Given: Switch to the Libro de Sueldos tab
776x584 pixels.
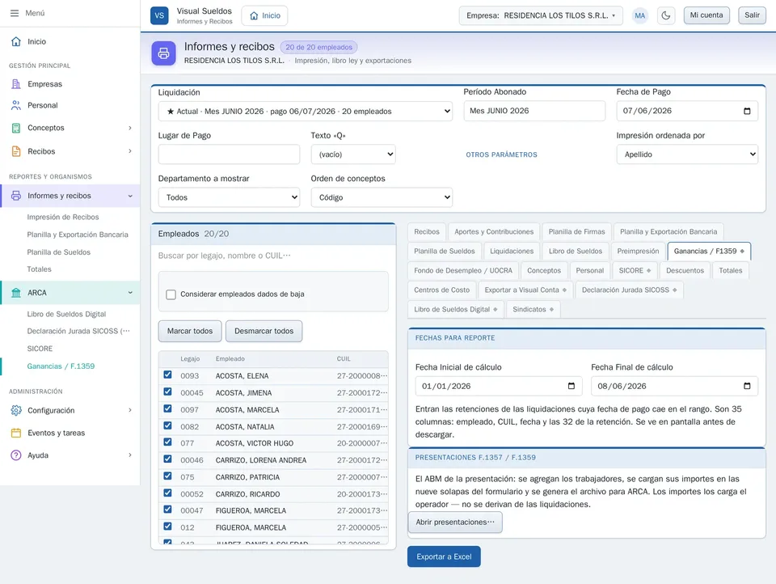Looking at the screenshot, I should [x=575, y=251].
